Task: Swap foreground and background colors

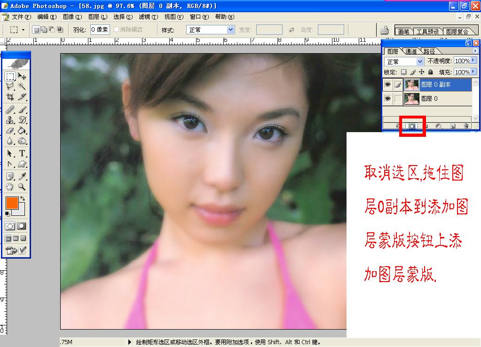Action: (23, 198)
